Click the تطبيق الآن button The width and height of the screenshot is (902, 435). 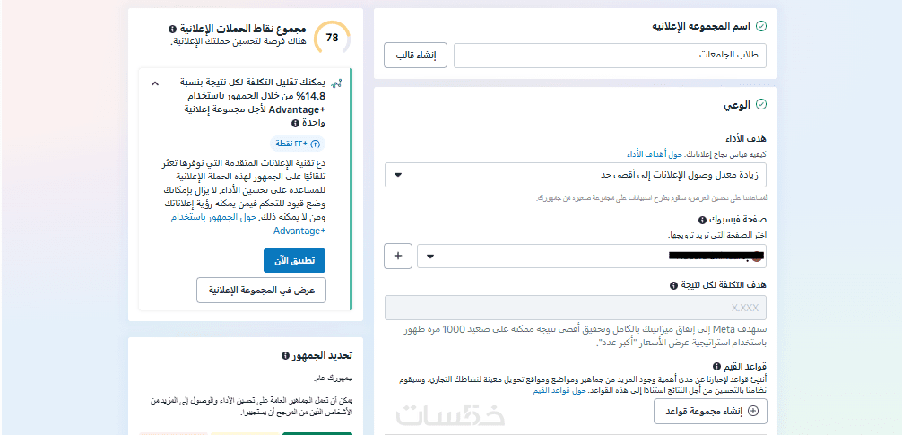coord(294,261)
